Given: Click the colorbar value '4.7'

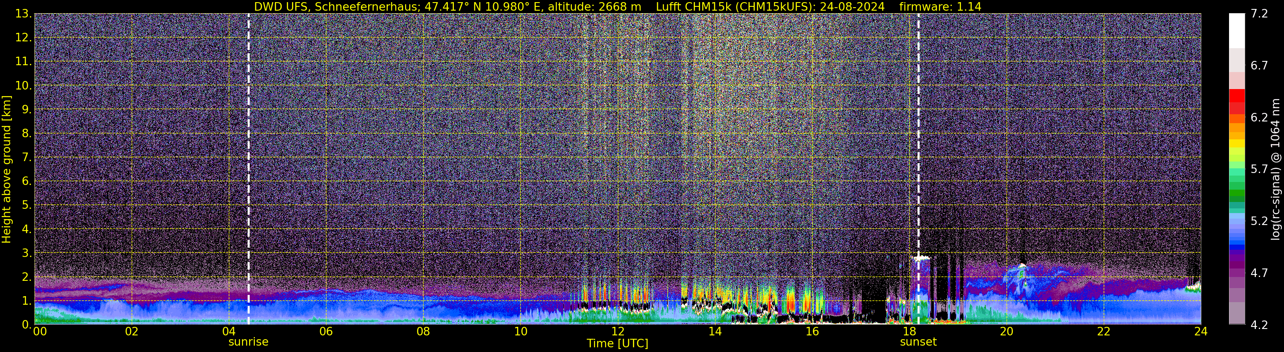Looking at the screenshot, I should (1259, 273).
